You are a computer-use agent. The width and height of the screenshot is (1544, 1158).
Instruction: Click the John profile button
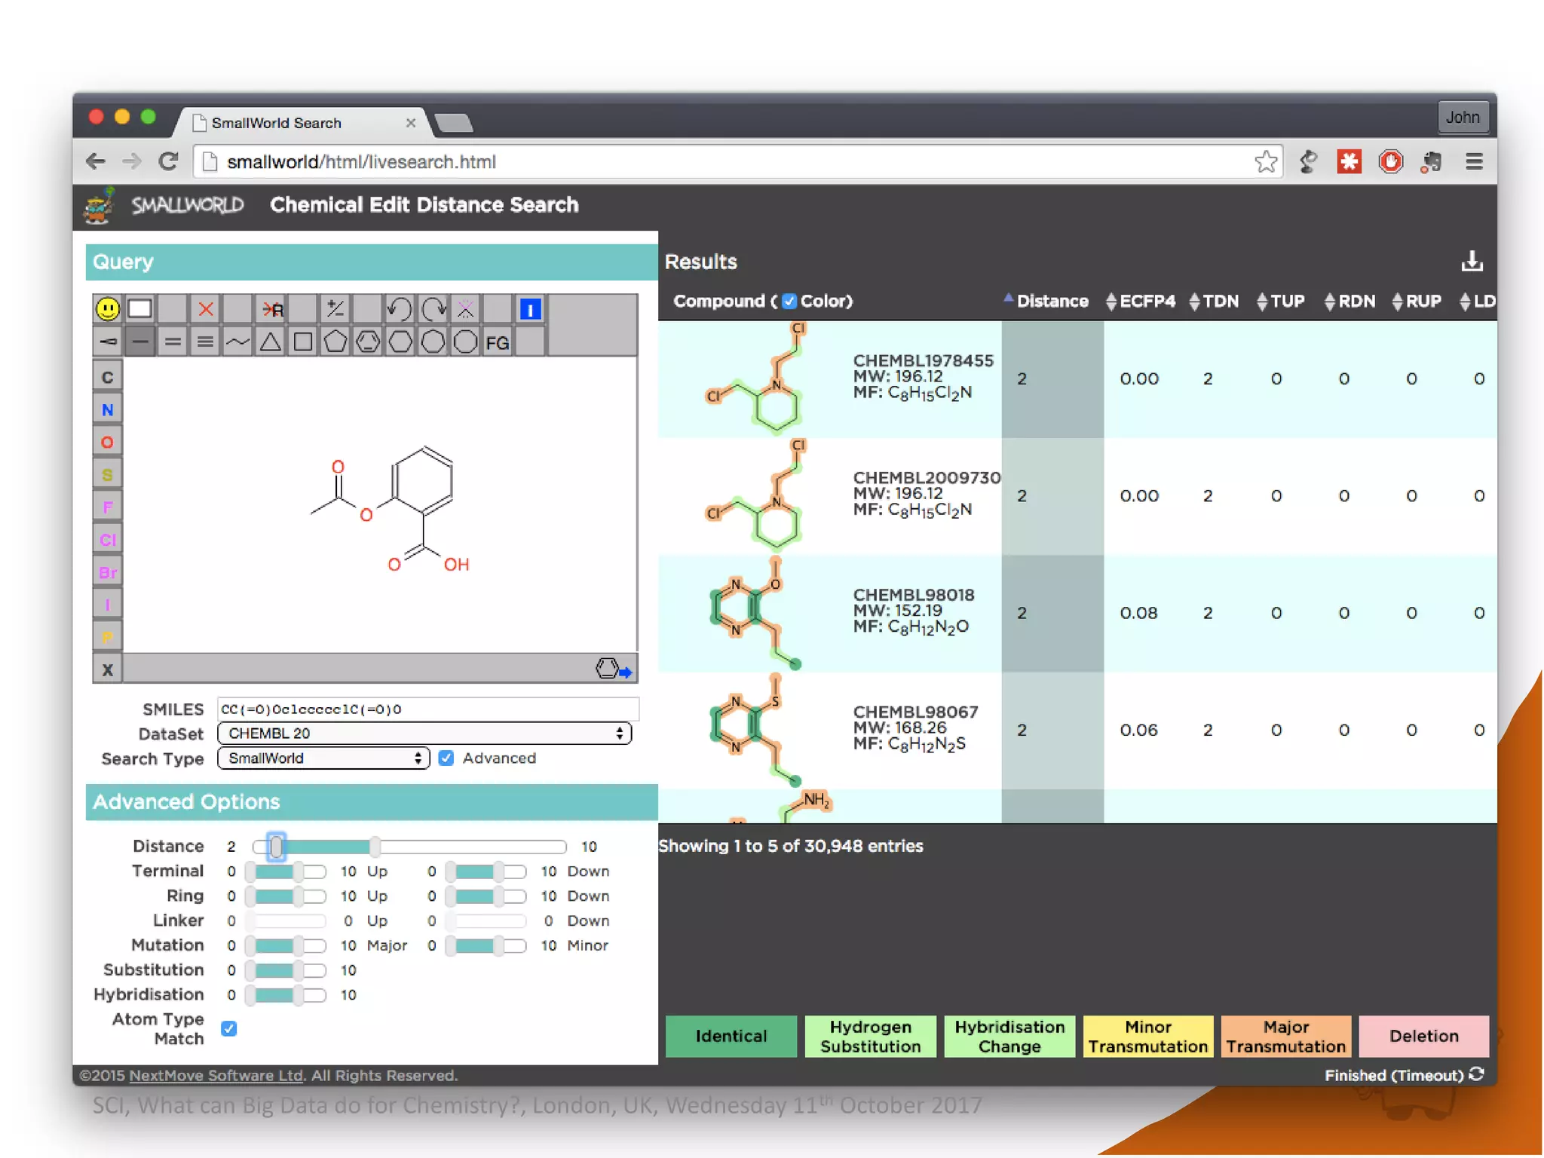(1463, 117)
